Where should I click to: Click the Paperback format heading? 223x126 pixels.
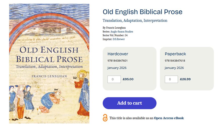click(175, 54)
